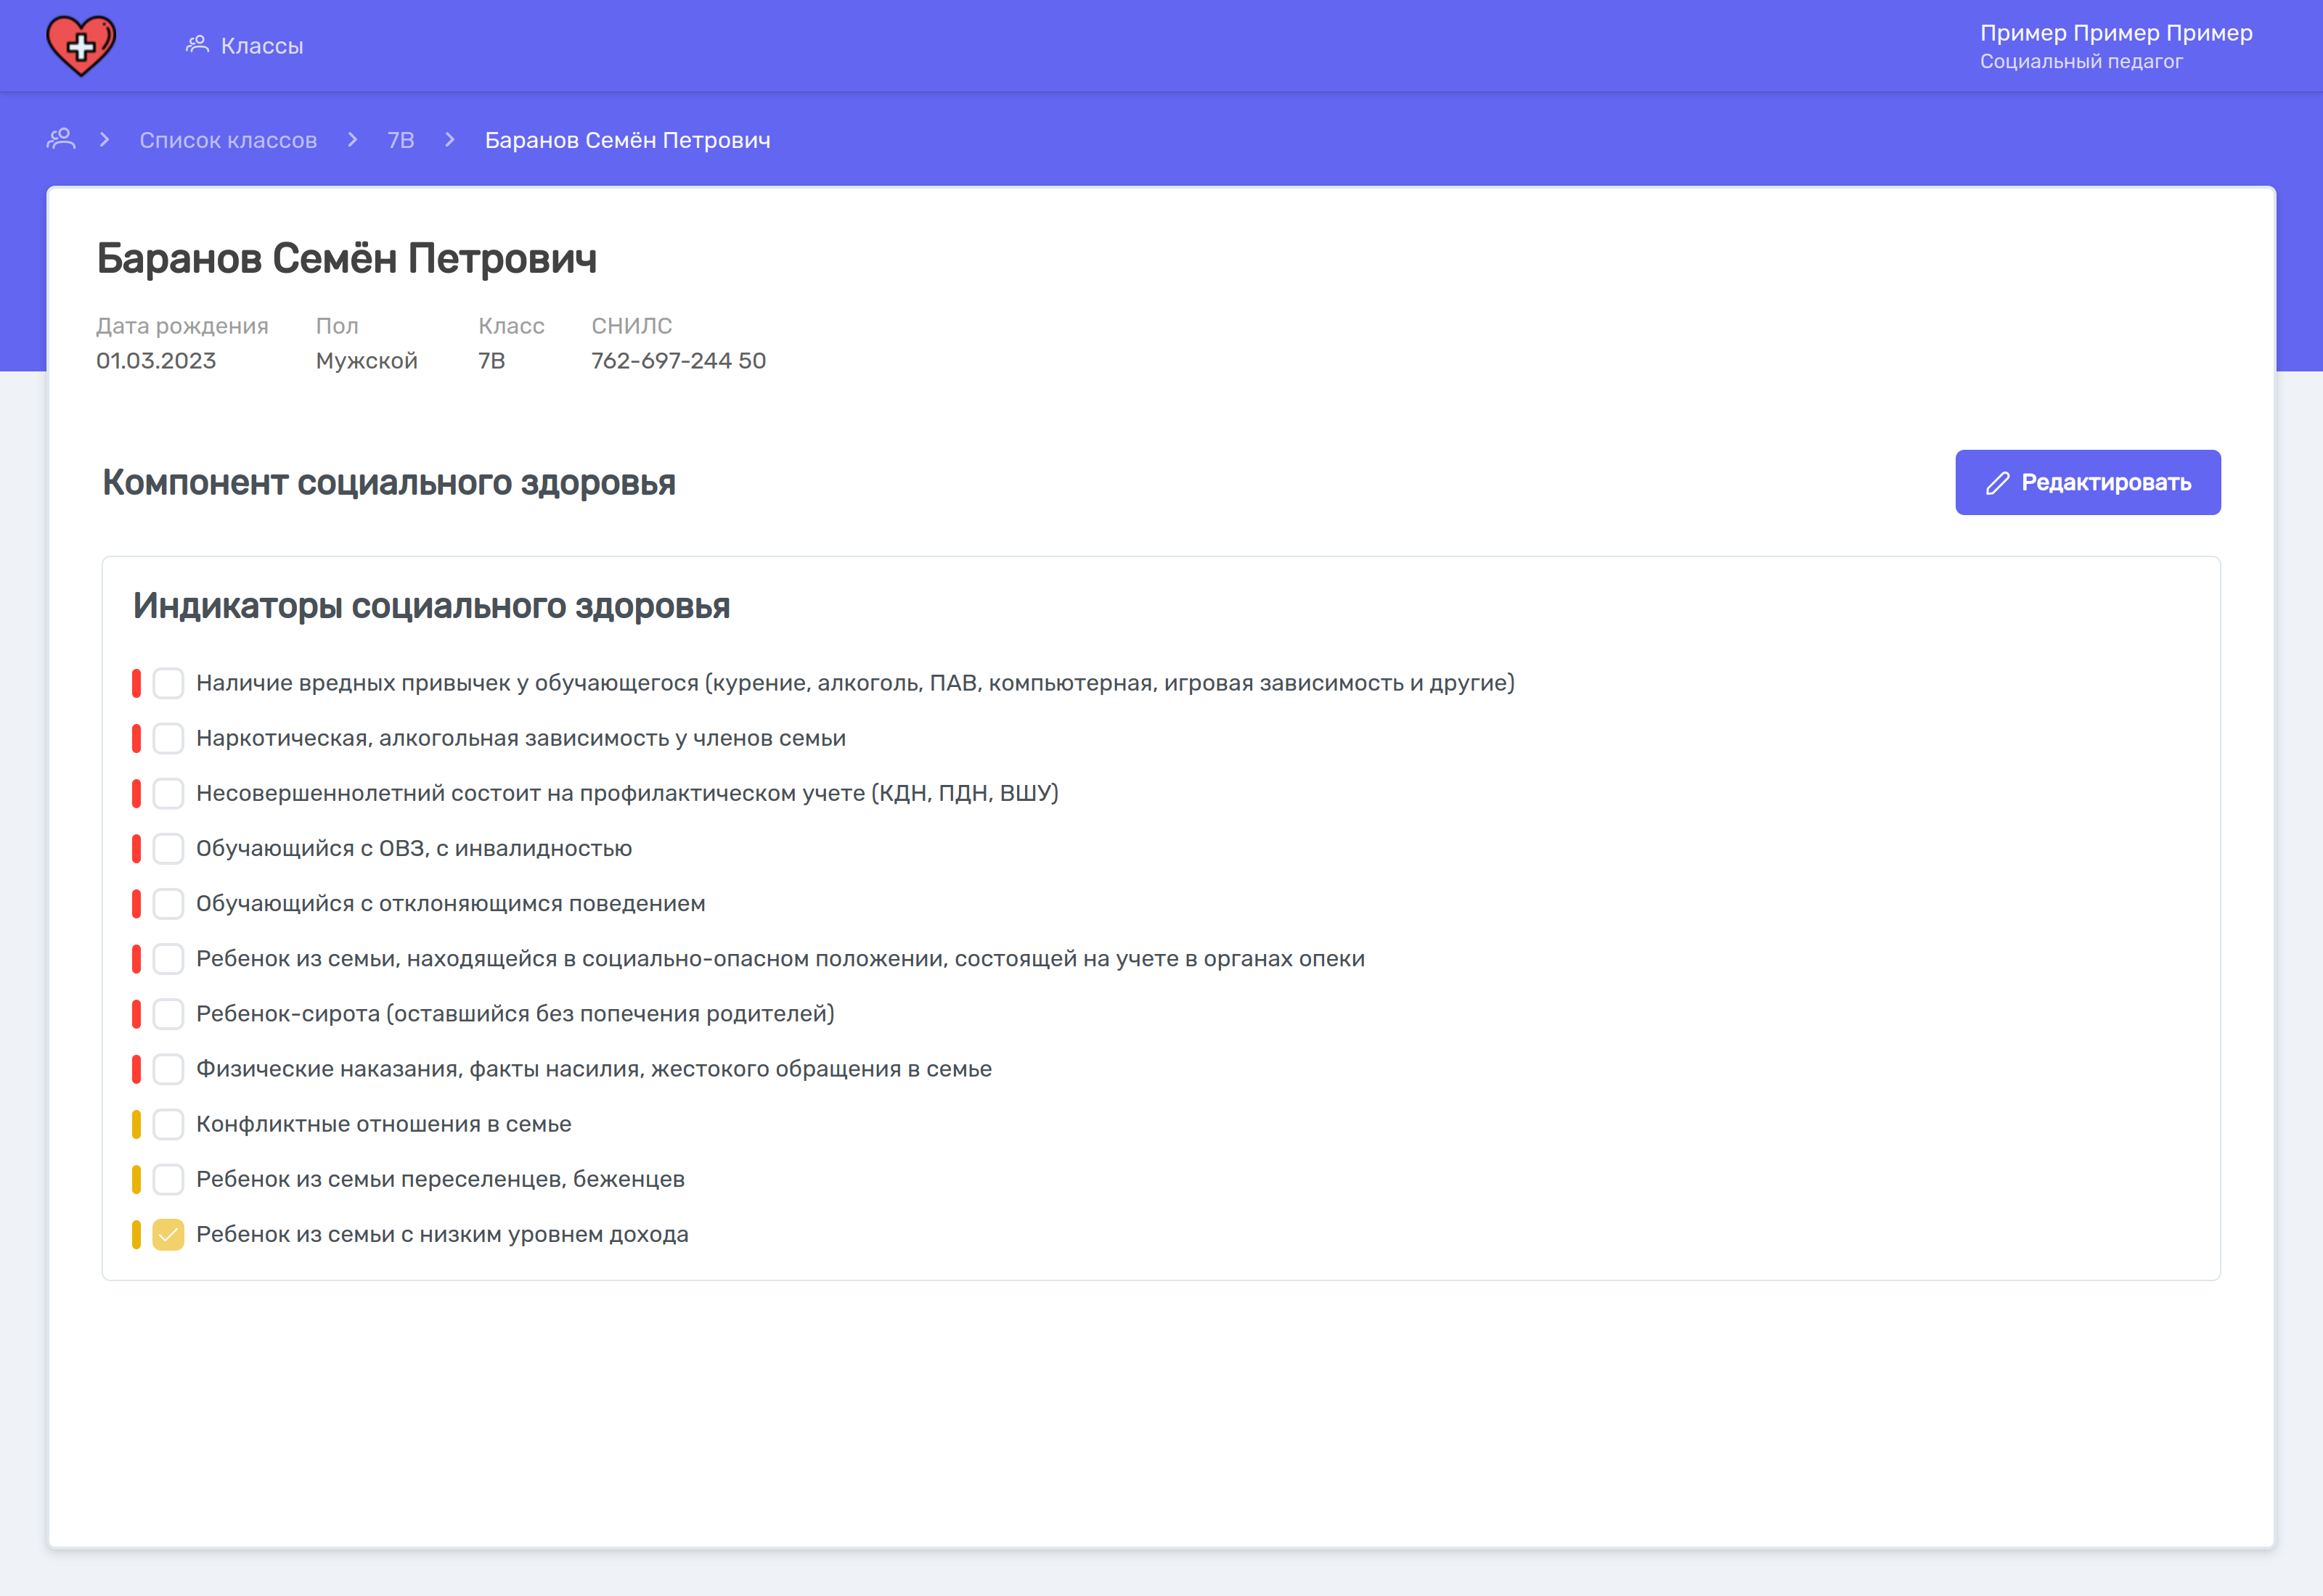
Task: Click yellow marker beside Конфликтные отношения
Action: 136,1124
